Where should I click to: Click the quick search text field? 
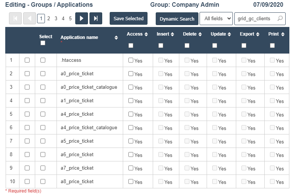(256, 18)
